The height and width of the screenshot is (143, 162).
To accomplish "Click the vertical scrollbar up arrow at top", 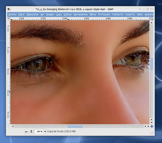I will click(x=152, y=23).
